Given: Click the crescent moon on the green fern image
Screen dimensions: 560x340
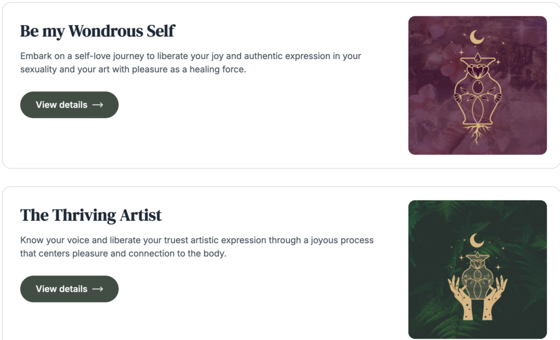Looking at the screenshot, I should pyautogui.click(x=477, y=240).
